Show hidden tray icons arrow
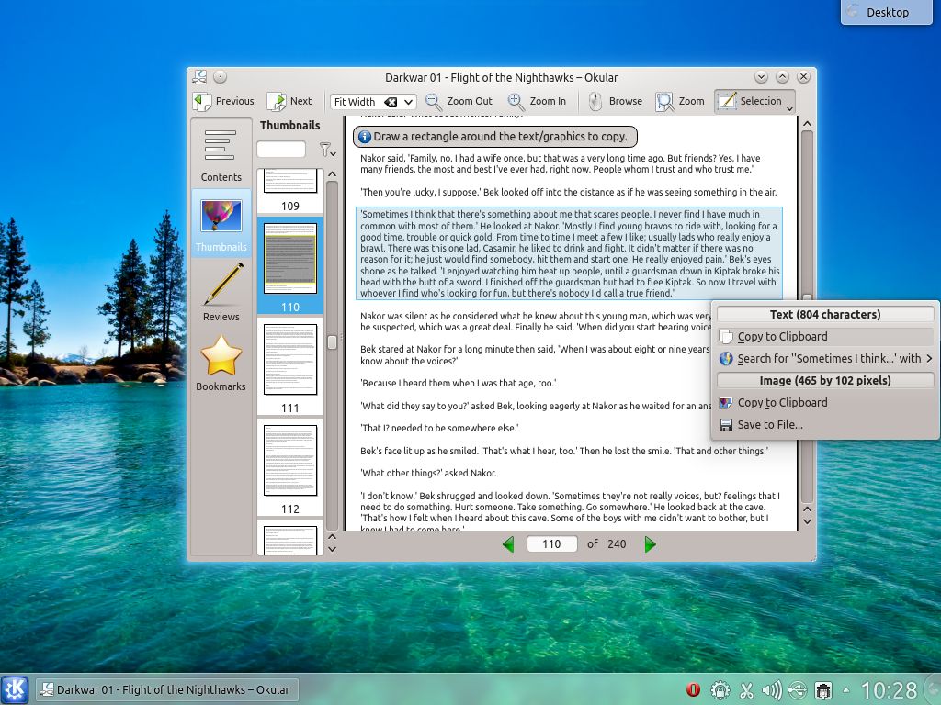 click(846, 689)
